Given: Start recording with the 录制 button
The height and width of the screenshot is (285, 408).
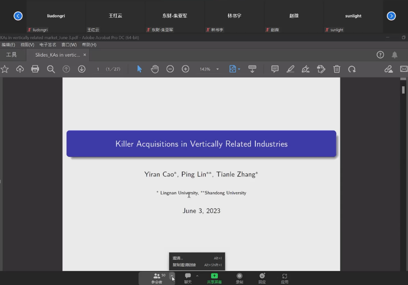Looking at the screenshot, I should (240, 278).
